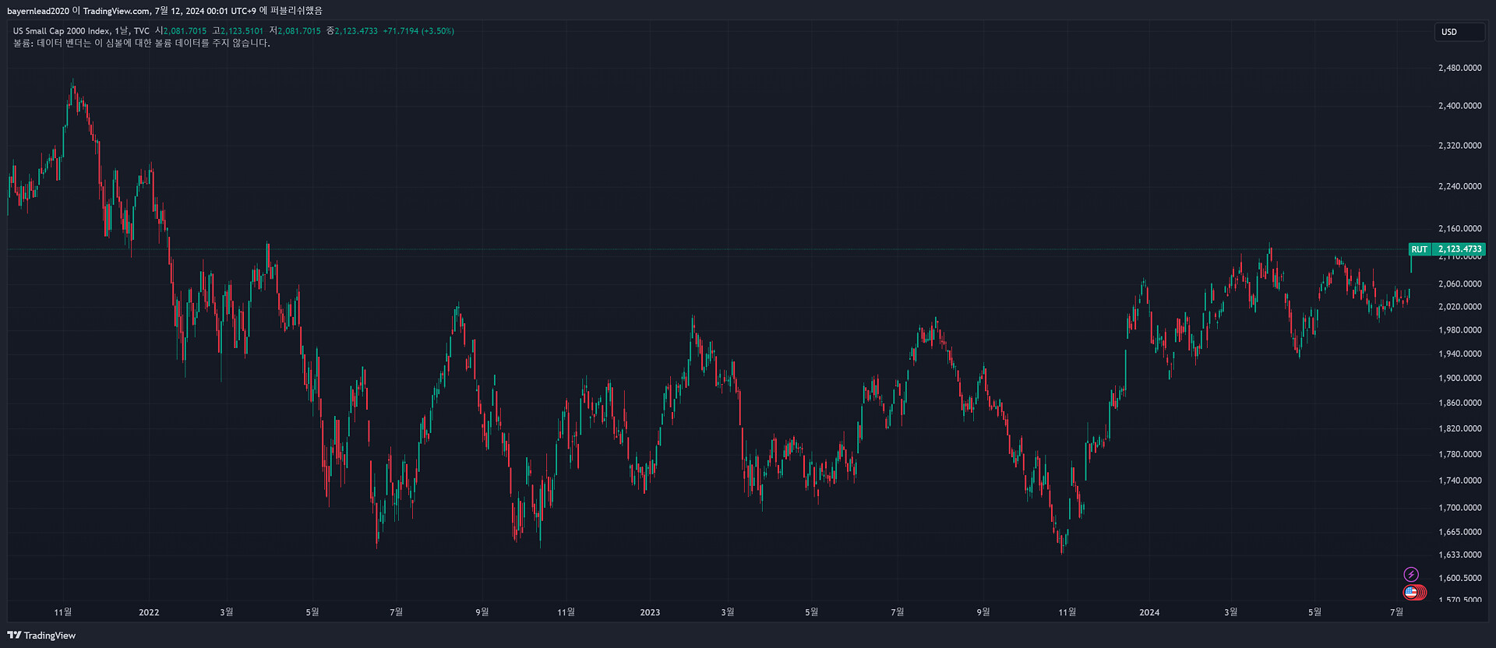1496x648 pixels.
Task: Click the open value 2,081.7015 in legend
Action: click(185, 31)
